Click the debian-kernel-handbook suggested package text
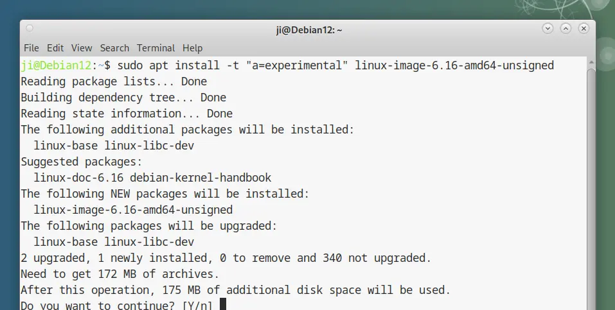This screenshot has height=310, width=615. click(x=201, y=178)
